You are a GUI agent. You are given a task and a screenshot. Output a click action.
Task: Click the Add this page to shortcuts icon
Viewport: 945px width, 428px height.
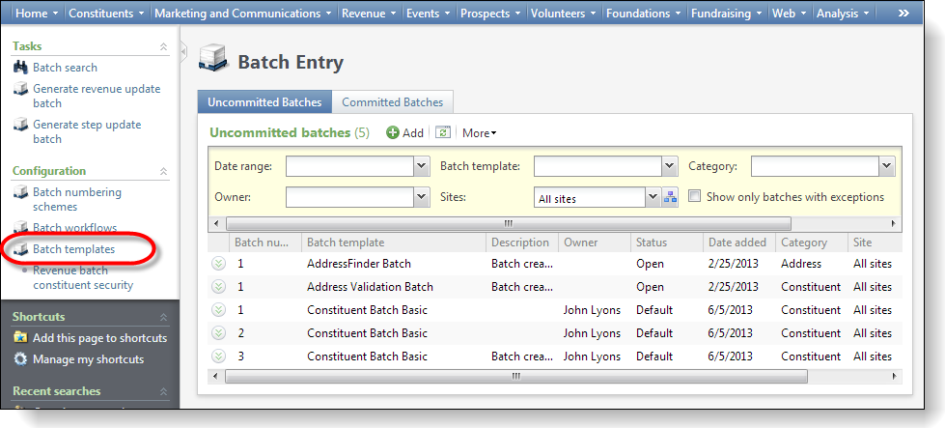click(21, 338)
